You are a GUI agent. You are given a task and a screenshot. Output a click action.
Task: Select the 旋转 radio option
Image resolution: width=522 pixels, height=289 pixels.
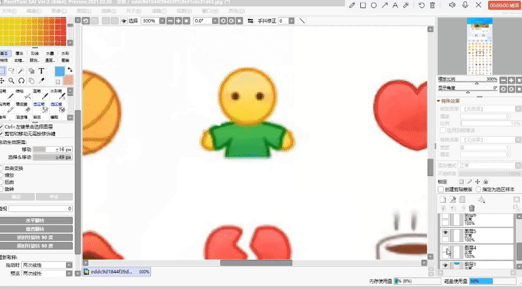point(1,189)
